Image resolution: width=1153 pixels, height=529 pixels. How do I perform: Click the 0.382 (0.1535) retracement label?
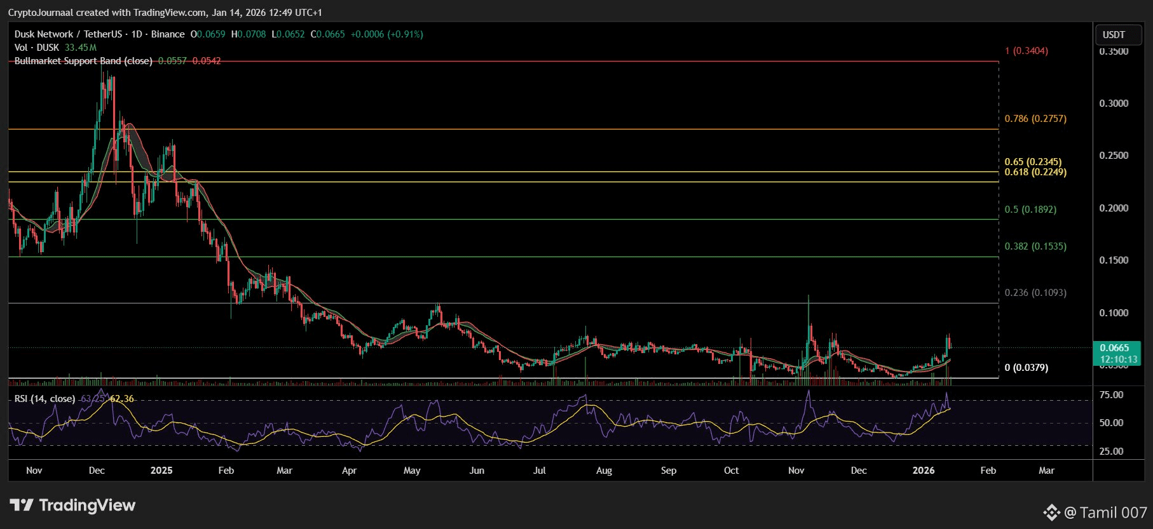pos(1035,246)
